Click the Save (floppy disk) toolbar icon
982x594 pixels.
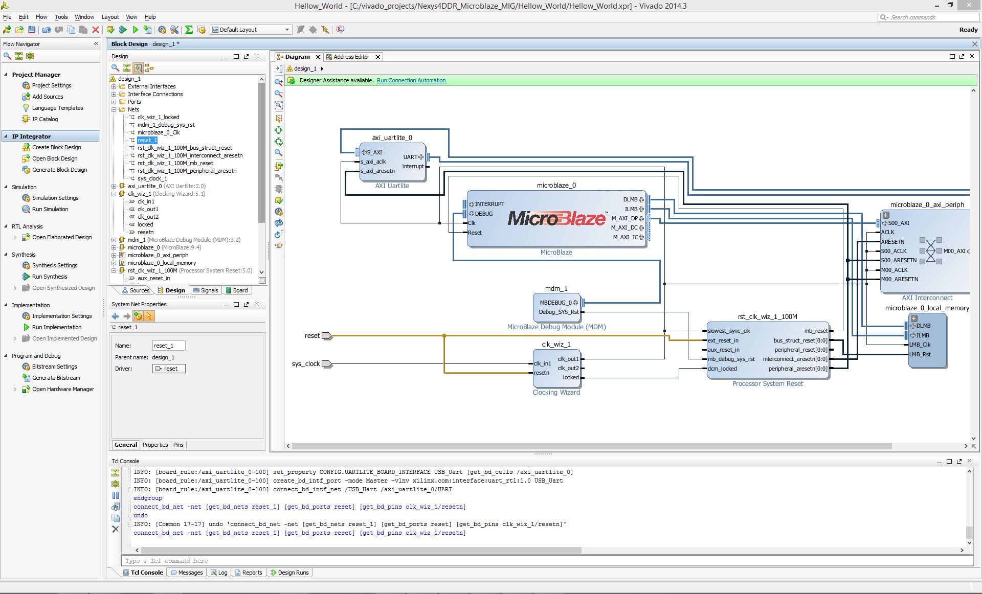point(32,30)
